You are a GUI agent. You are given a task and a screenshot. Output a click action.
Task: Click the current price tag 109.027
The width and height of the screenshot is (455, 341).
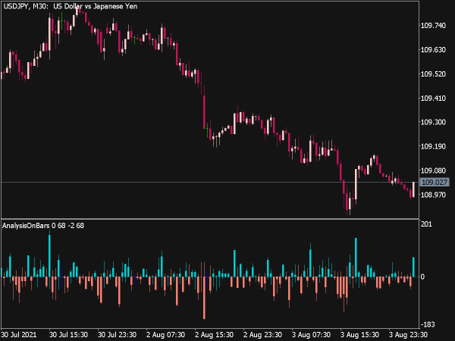point(434,183)
